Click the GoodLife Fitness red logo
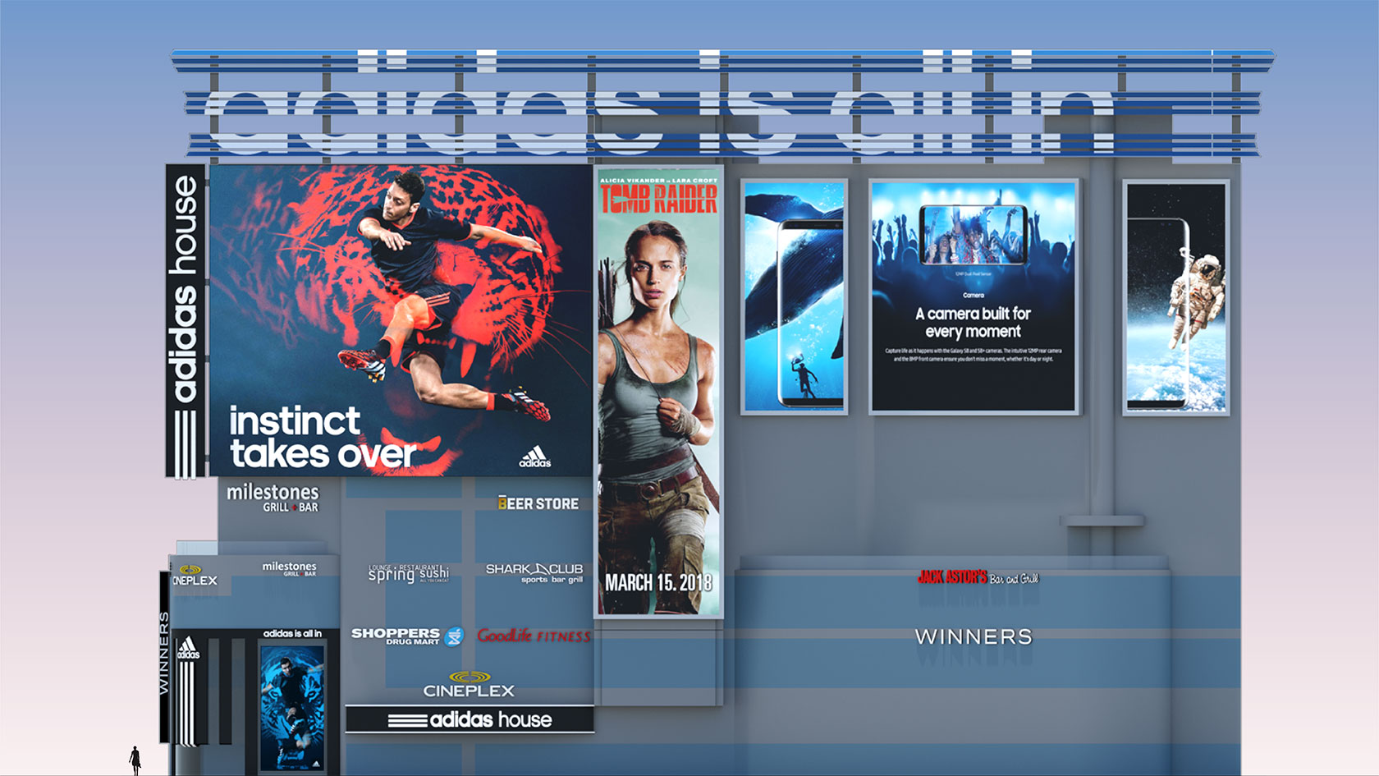The image size is (1379, 776). (x=534, y=636)
